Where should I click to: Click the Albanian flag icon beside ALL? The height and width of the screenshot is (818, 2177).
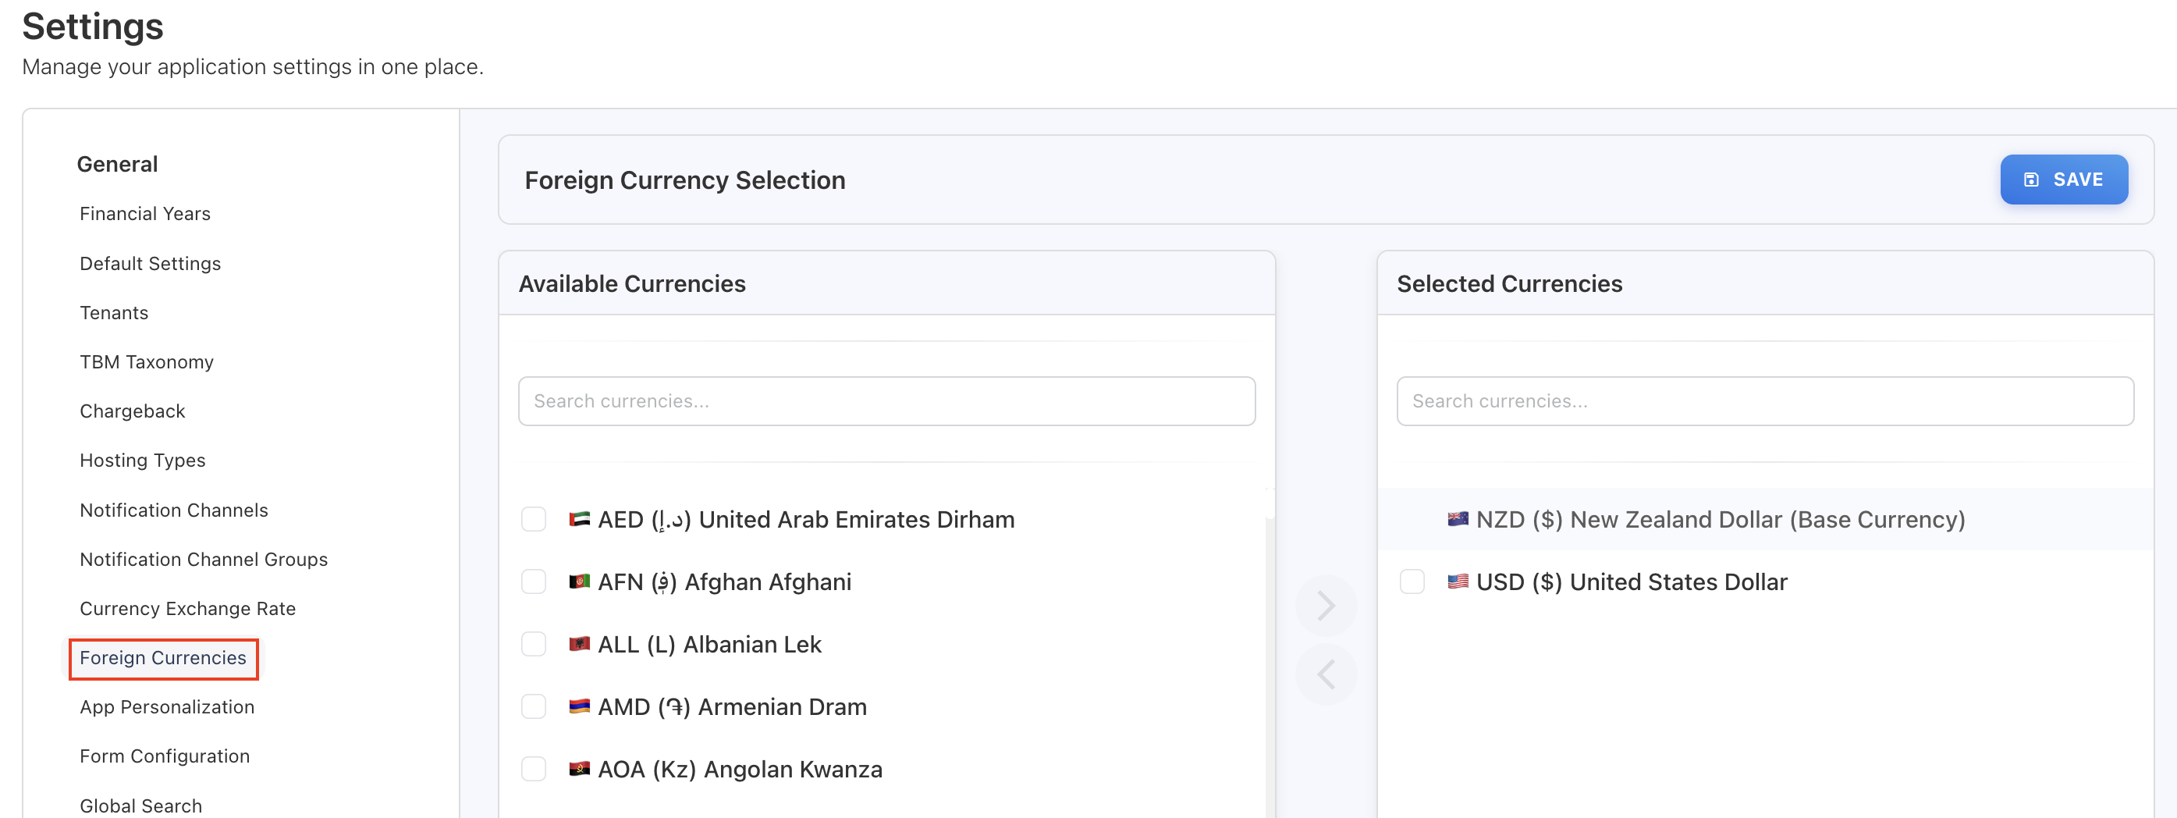click(579, 644)
